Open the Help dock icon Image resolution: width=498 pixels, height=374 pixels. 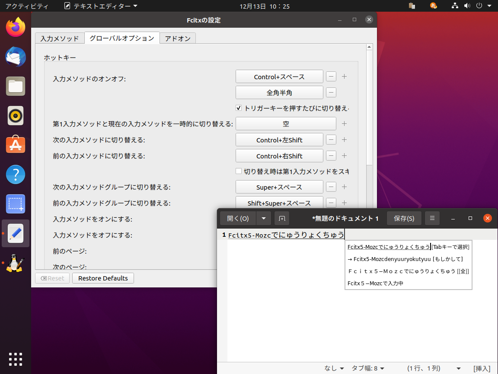16,174
